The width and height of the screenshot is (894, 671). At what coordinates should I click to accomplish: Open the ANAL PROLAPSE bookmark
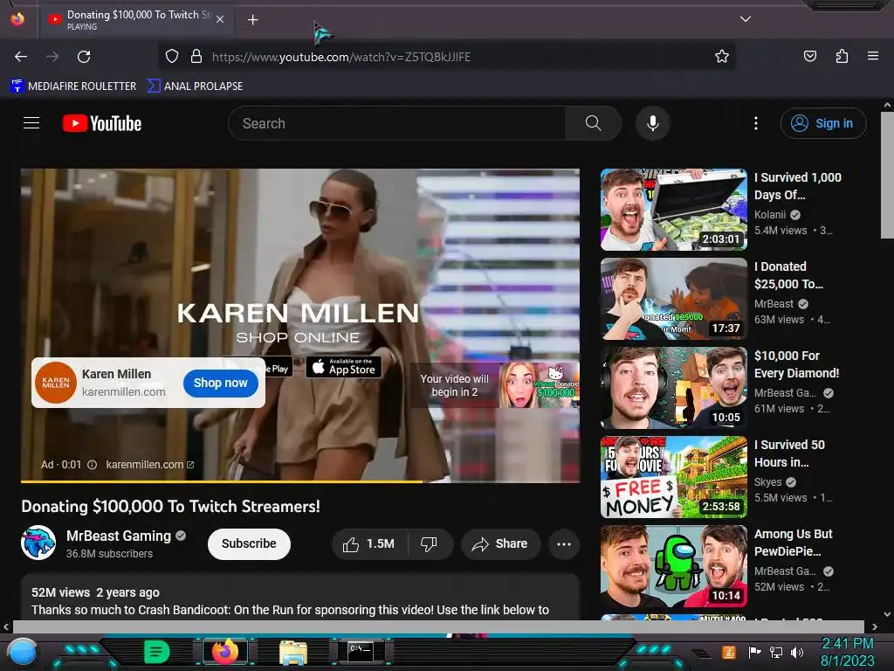tap(195, 86)
